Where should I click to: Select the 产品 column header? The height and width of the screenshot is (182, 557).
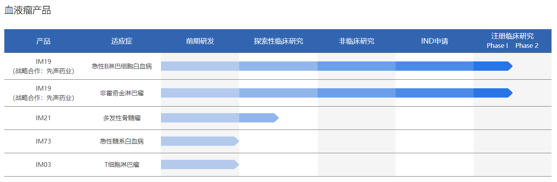(43, 41)
